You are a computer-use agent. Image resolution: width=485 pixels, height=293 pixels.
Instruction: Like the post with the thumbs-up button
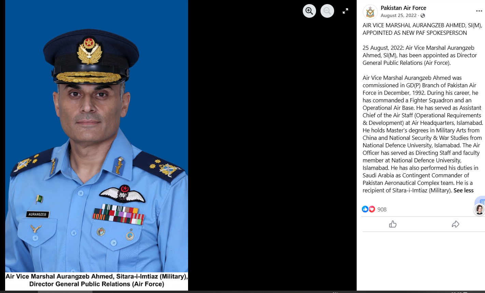coord(393,224)
